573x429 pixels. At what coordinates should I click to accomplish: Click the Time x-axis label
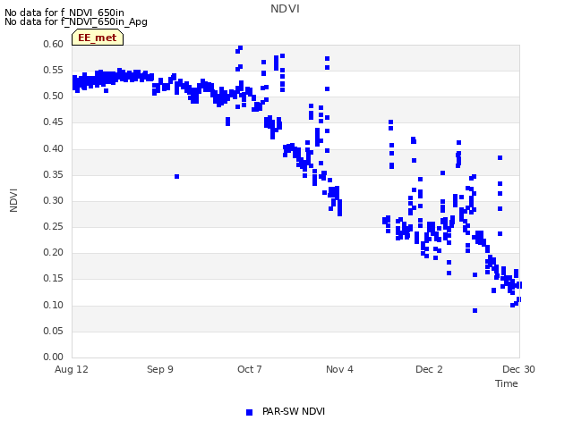tap(506, 383)
